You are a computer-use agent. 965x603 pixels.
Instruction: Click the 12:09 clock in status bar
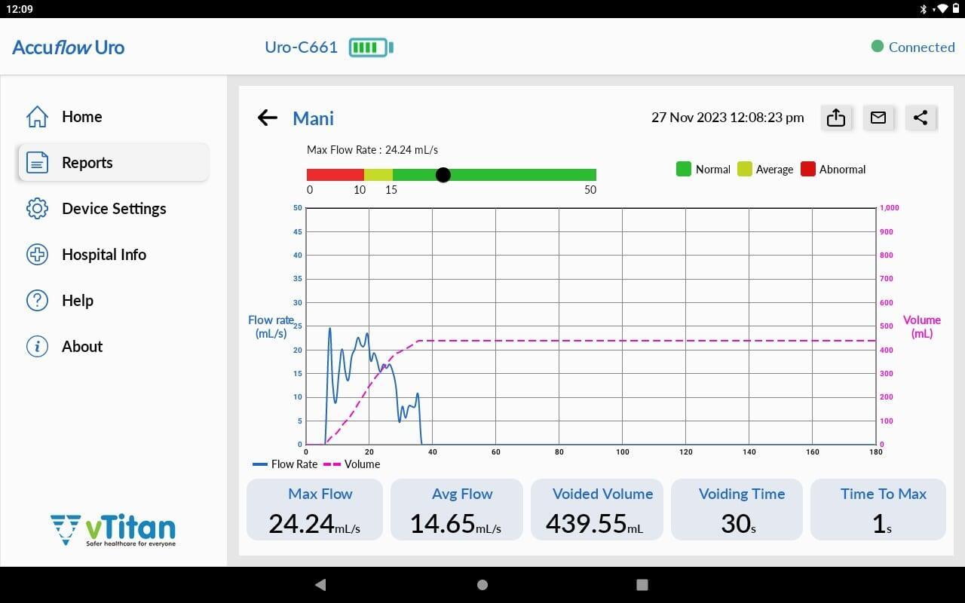tap(20, 9)
